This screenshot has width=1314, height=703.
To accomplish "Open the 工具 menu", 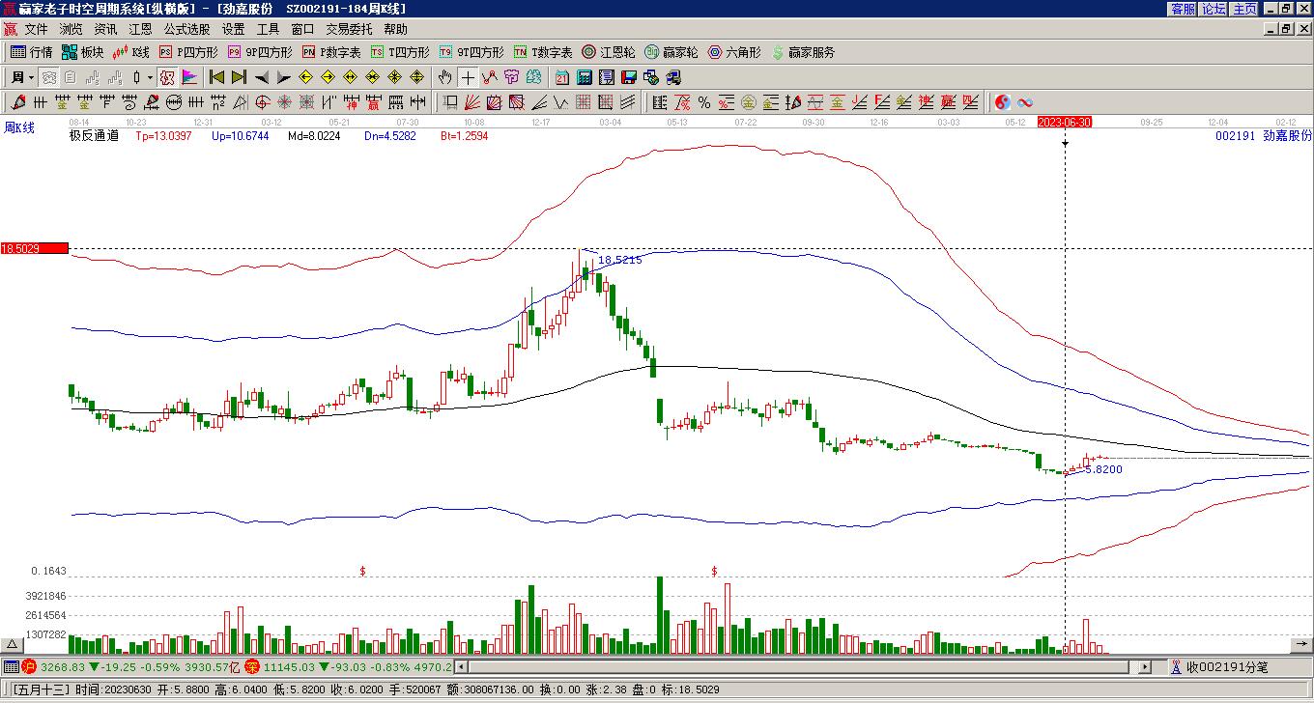I will (269, 29).
